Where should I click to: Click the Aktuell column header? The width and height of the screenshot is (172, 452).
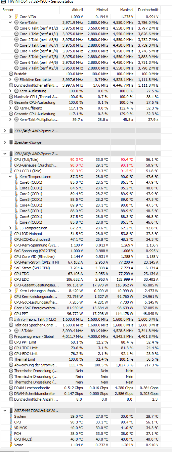pos(72,10)
